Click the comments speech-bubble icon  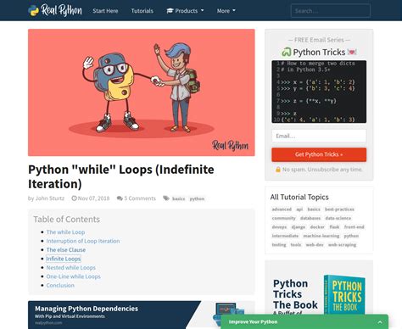click(120, 198)
